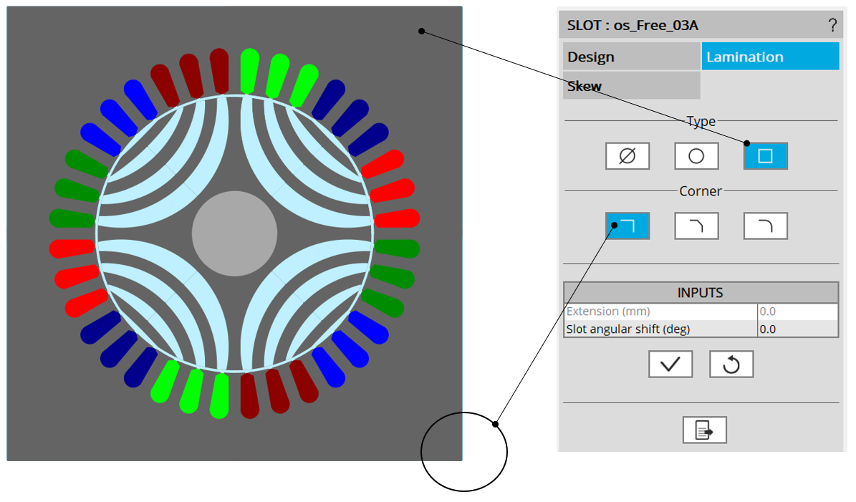Click the central gray shaft circle
Image resolution: width=856 pixels, height=502 pixels.
click(234, 233)
